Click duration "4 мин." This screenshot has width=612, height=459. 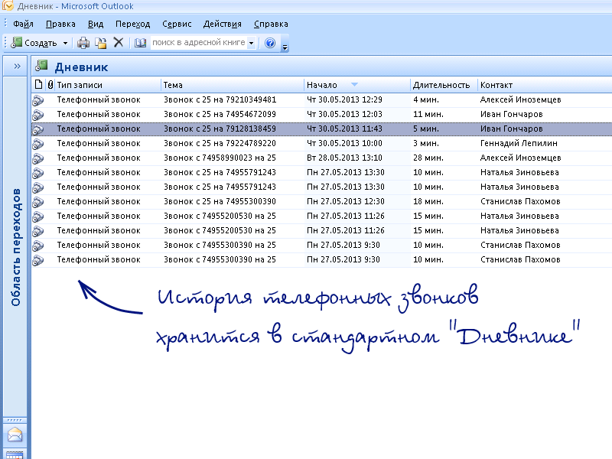coord(426,99)
